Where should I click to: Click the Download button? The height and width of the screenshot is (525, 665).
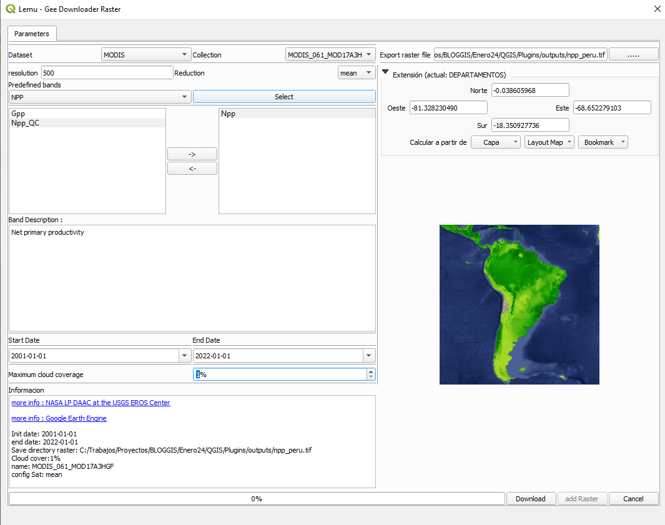[531, 499]
